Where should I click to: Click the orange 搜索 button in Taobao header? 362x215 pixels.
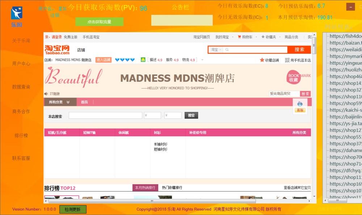(299, 50)
